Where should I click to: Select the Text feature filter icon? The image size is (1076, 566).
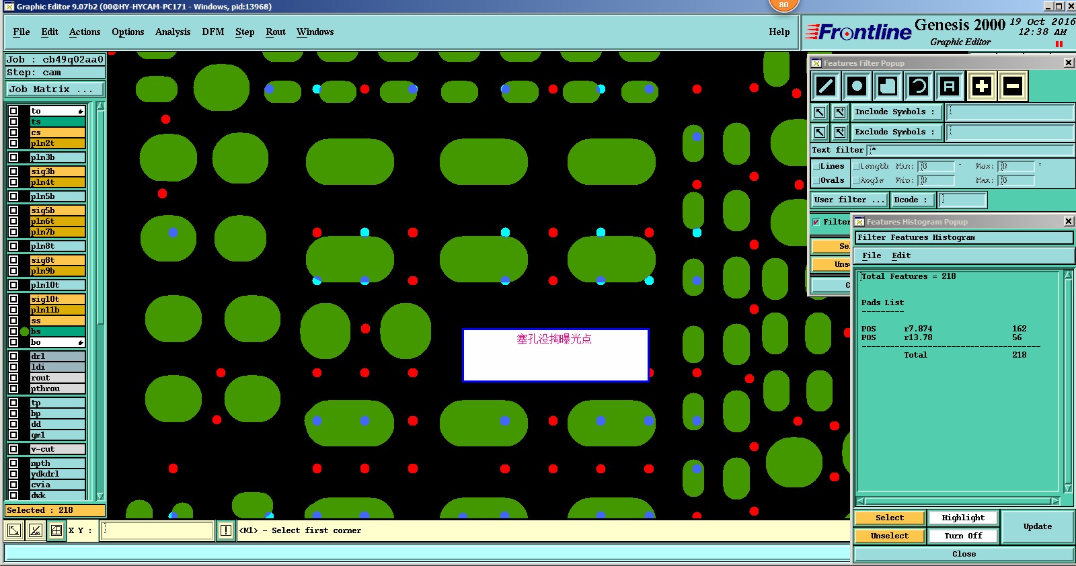point(949,86)
